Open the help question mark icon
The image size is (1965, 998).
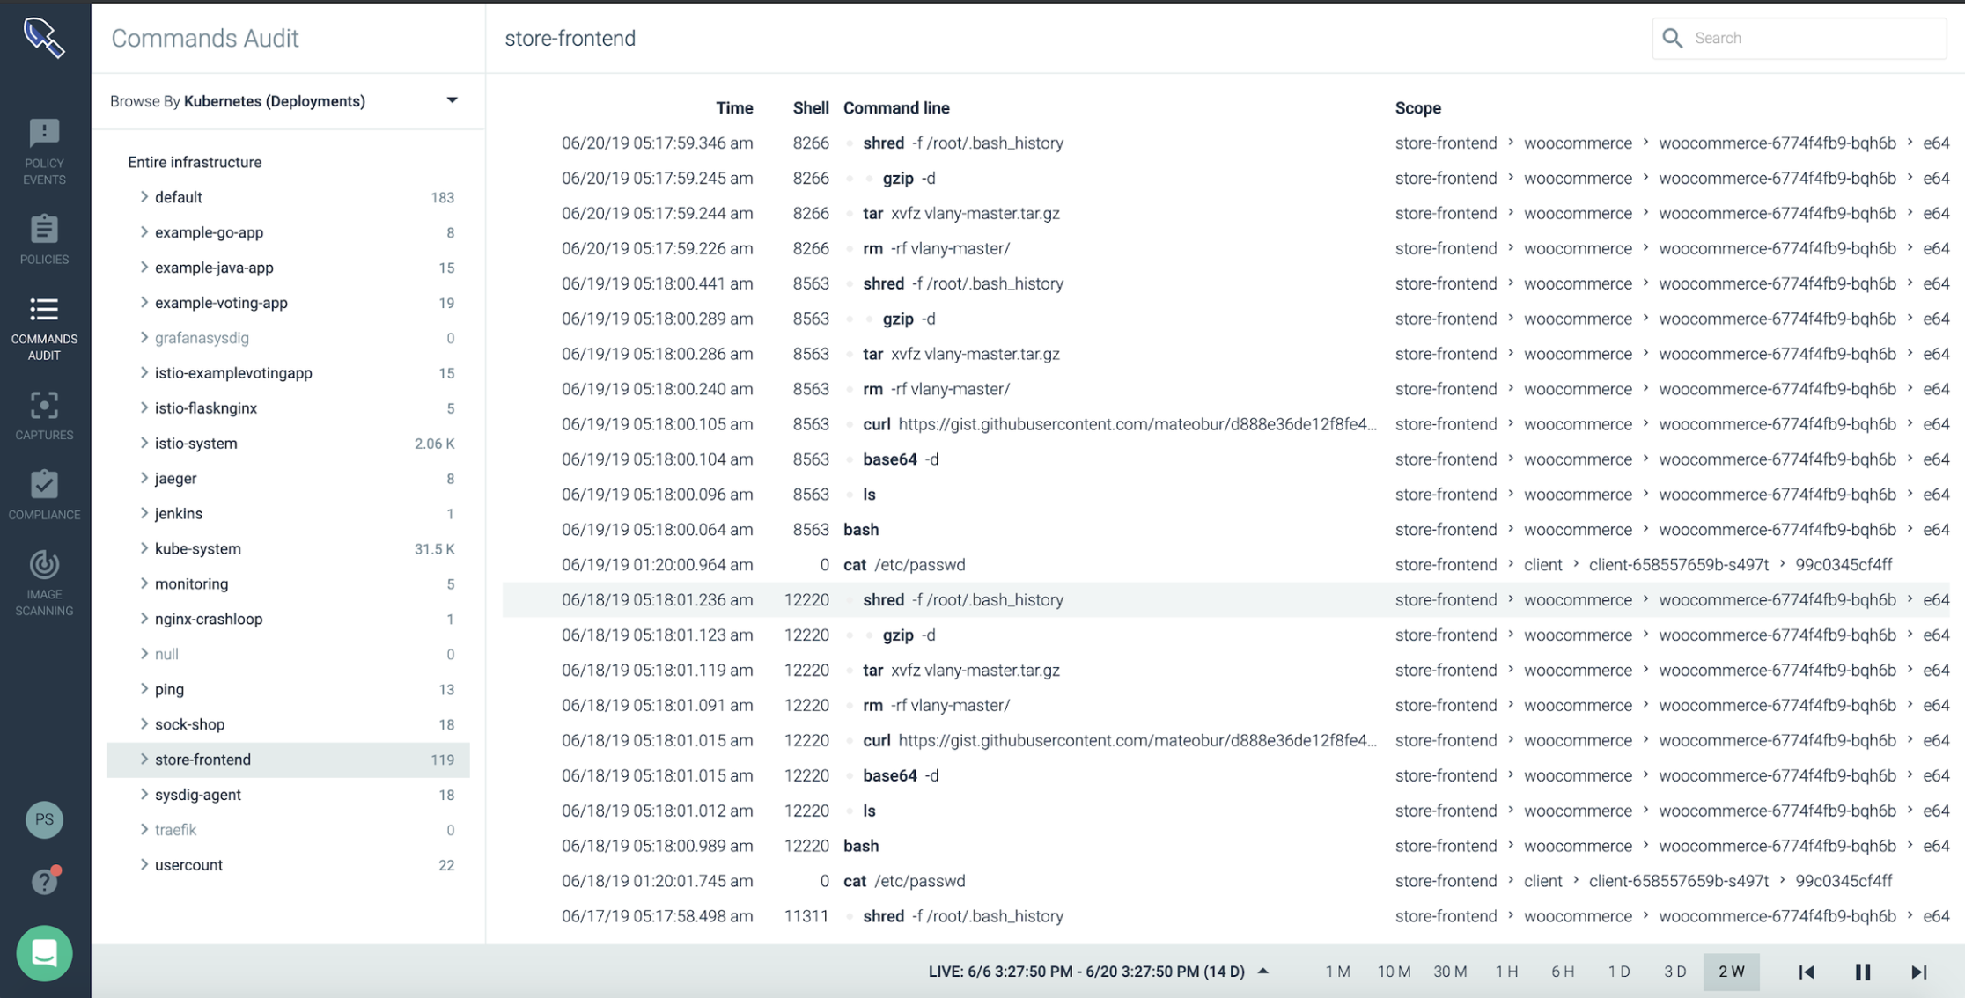[44, 880]
